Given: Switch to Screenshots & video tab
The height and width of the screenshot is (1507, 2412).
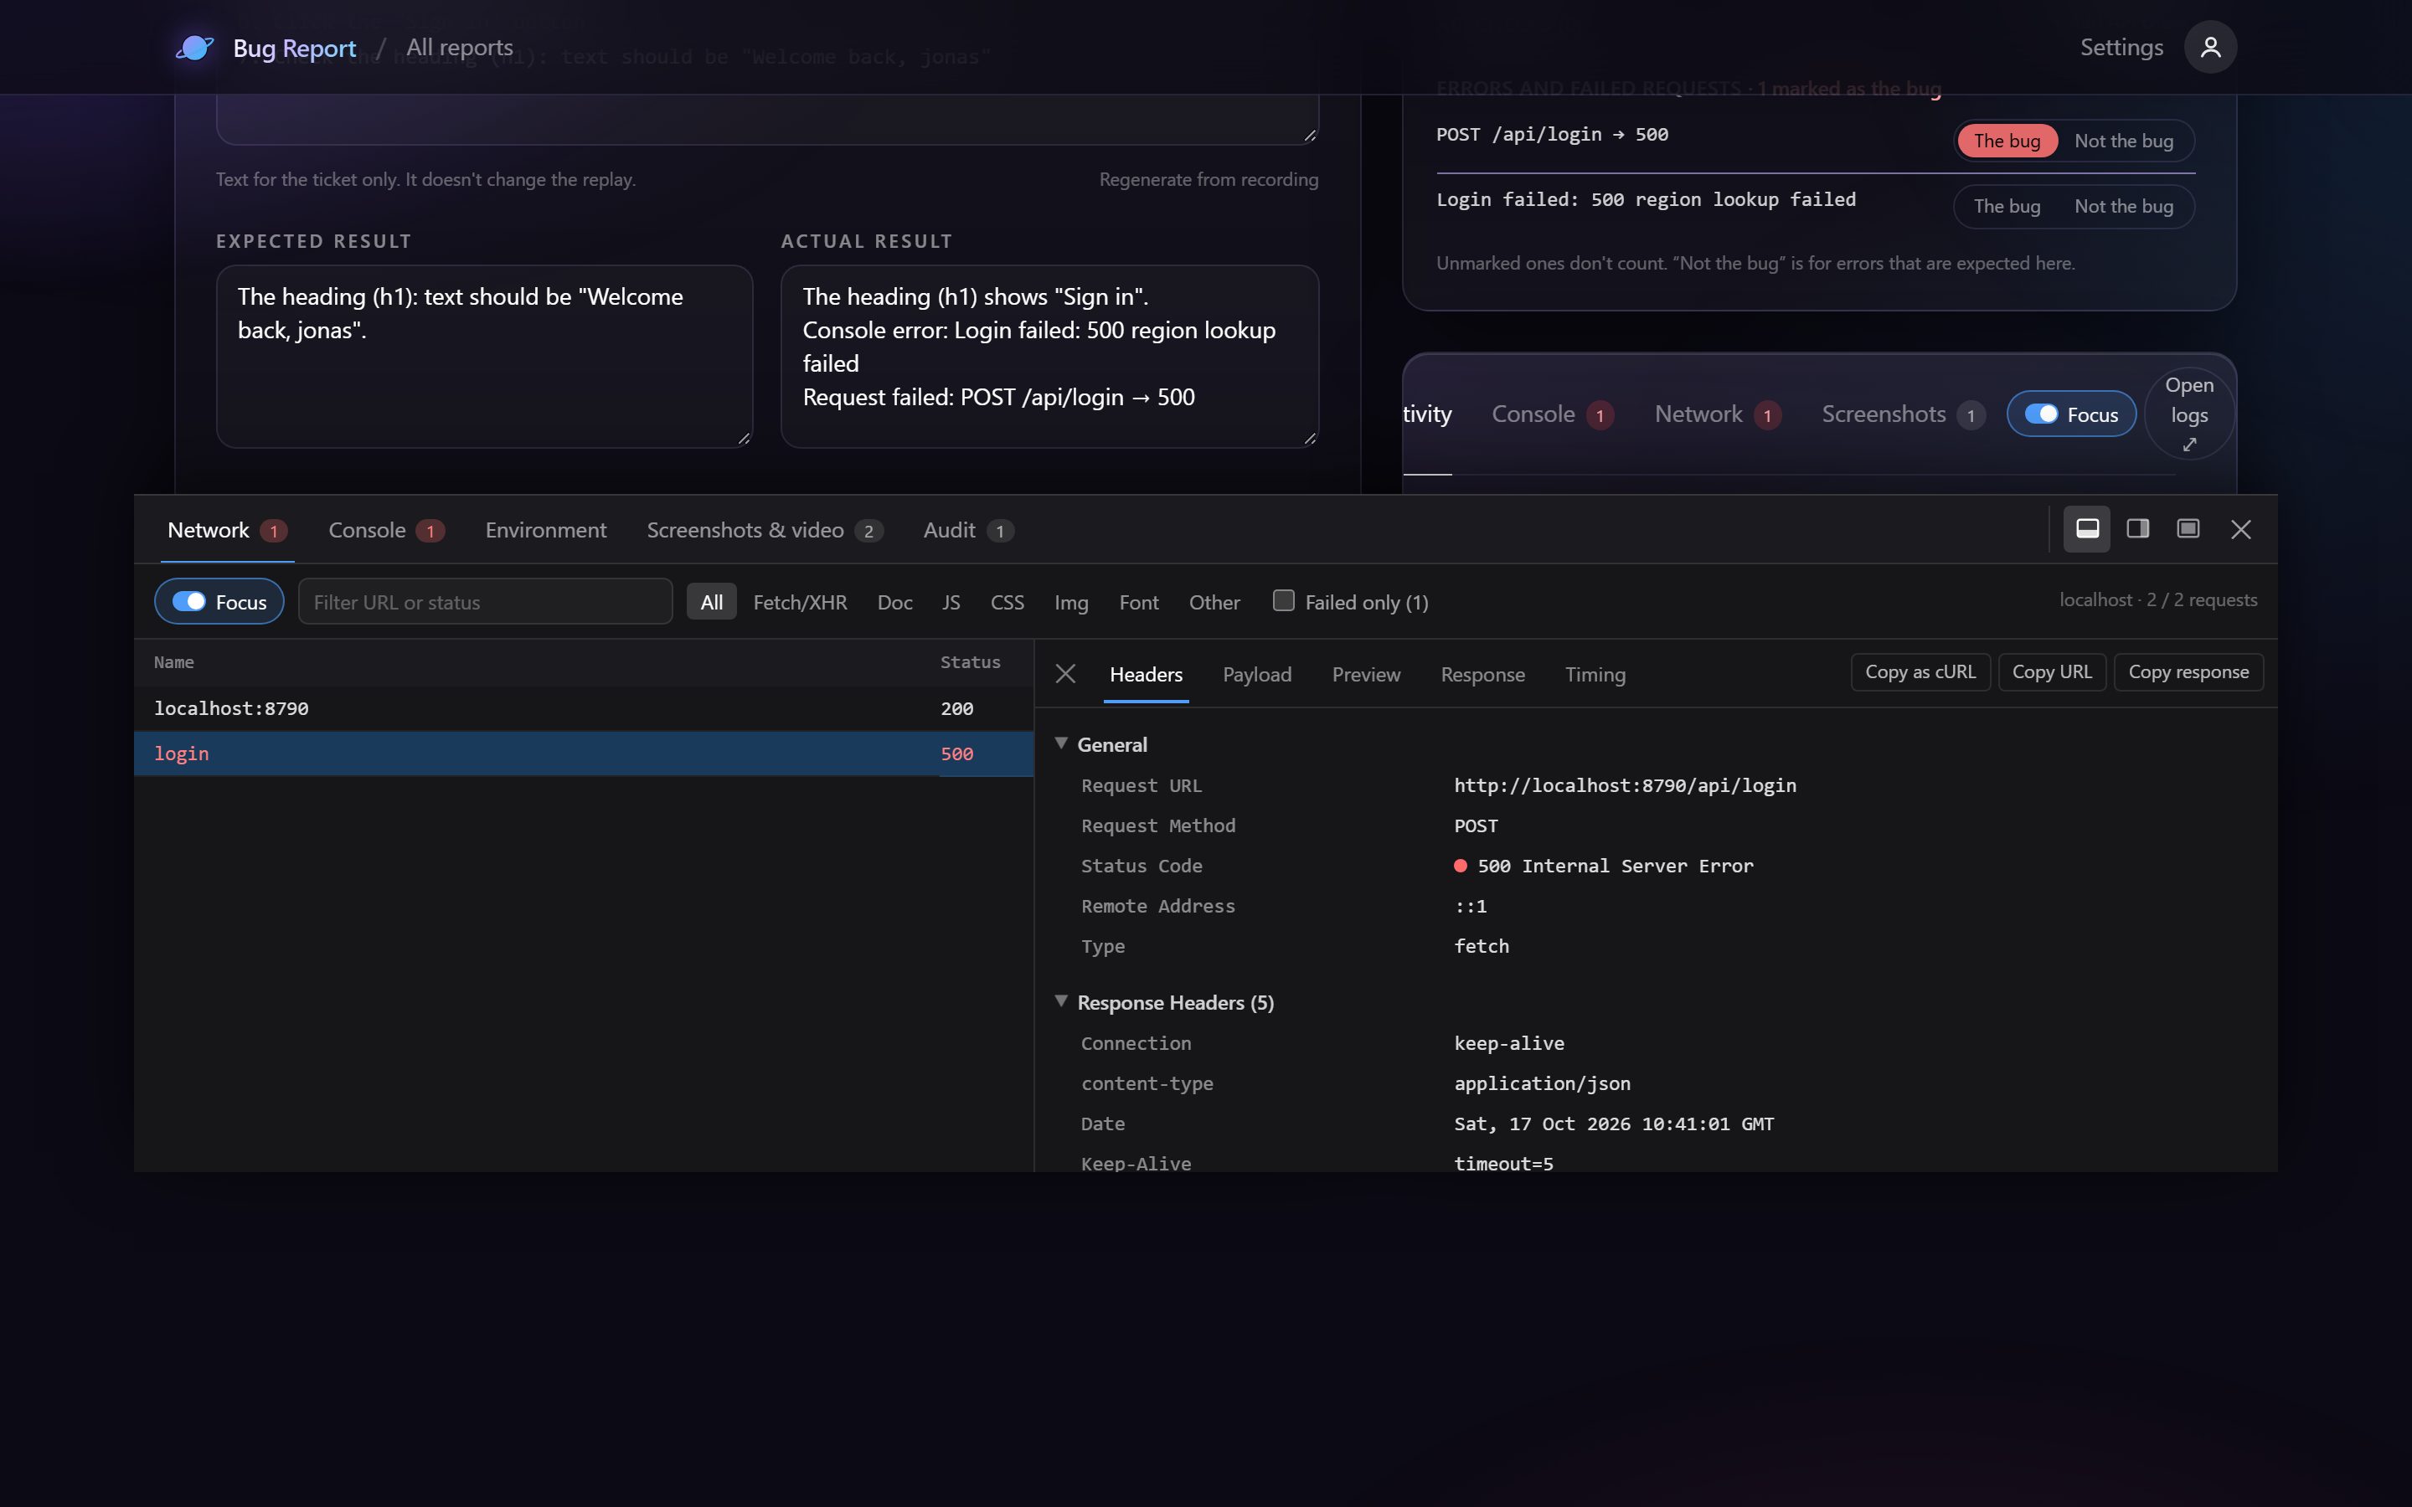Looking at the screenshot, I should click(x=765, y=530).
